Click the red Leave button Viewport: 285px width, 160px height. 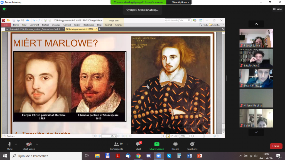(x=276, y=146)
